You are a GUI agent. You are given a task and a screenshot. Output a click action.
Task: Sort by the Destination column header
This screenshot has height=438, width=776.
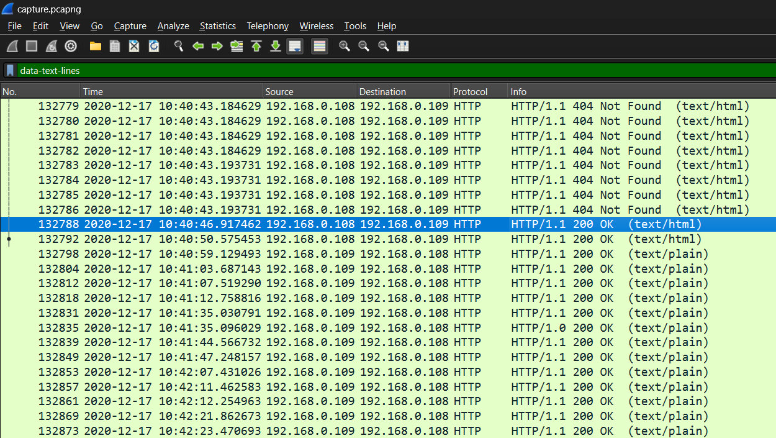coord(403,91)
